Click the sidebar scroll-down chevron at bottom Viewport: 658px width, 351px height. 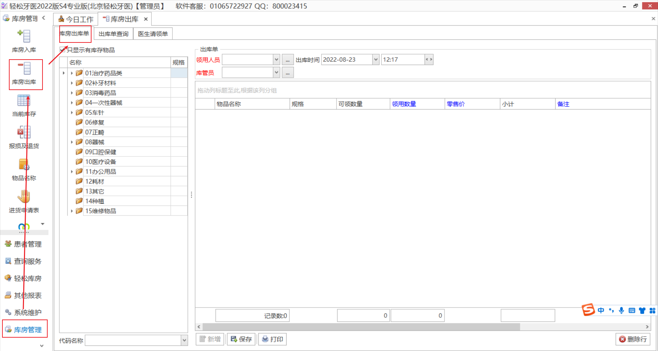point(42,346)
